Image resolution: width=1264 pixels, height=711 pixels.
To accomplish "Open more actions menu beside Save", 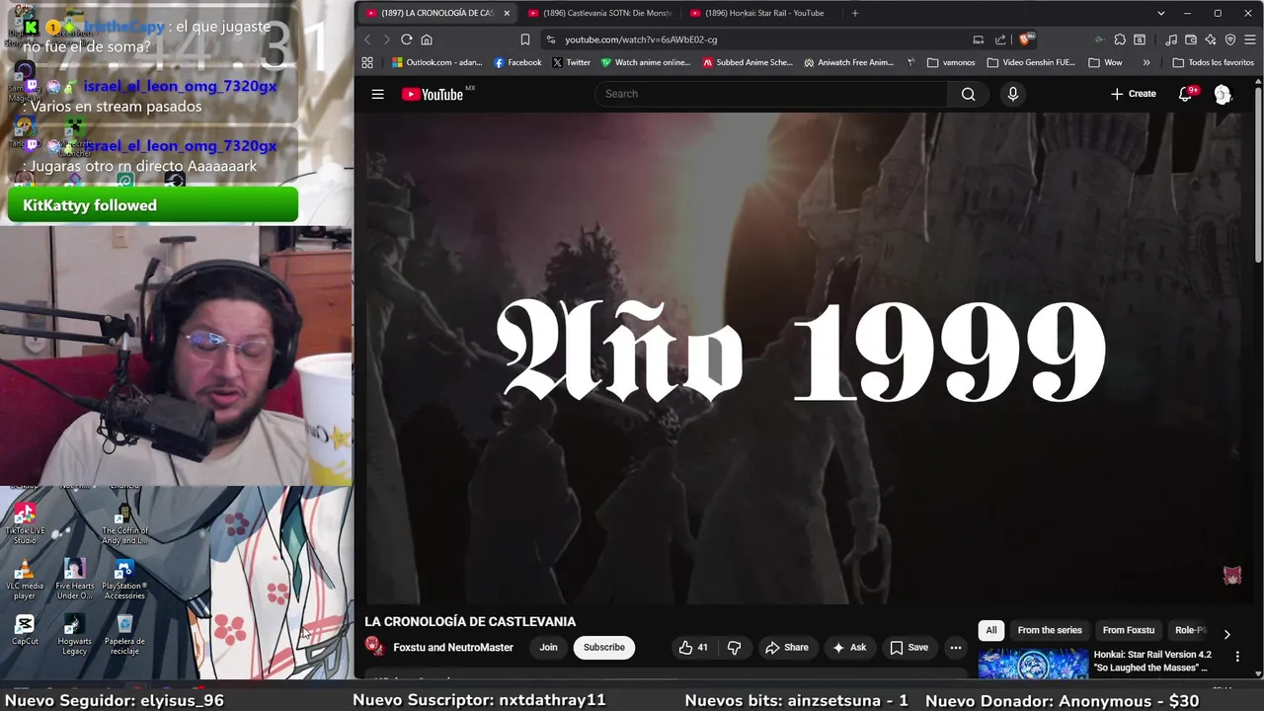I will [x=955, y=647].
